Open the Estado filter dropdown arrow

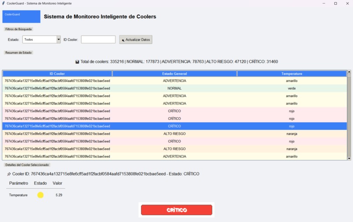click(x=59, y=39)
